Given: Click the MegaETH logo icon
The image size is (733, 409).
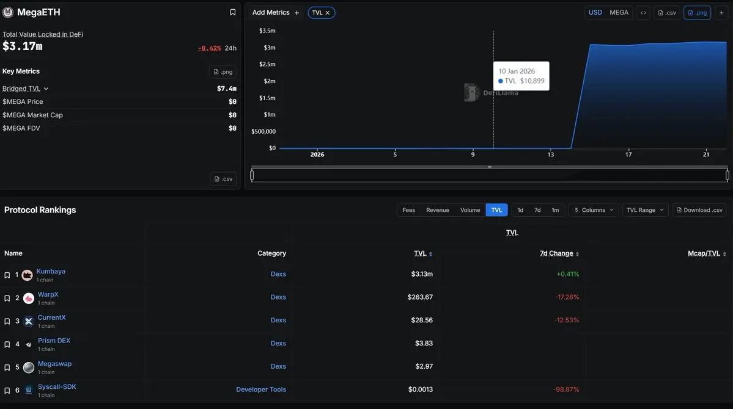Looking at the screenshot, I should 8,12.
